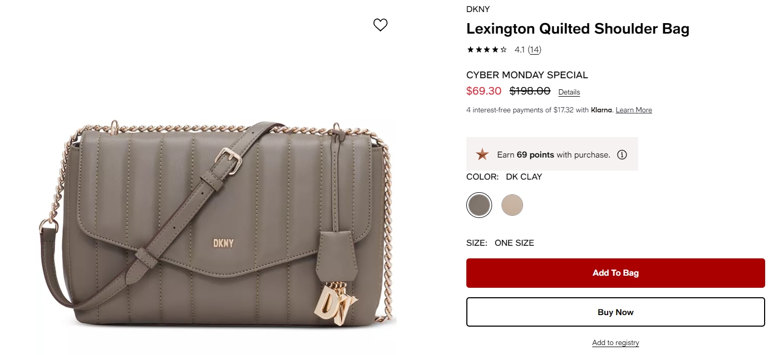This screenshot has width=783, height=355.
Task: Open the Add to registry link
Action: pyautogui.click(x=615, y=342)
